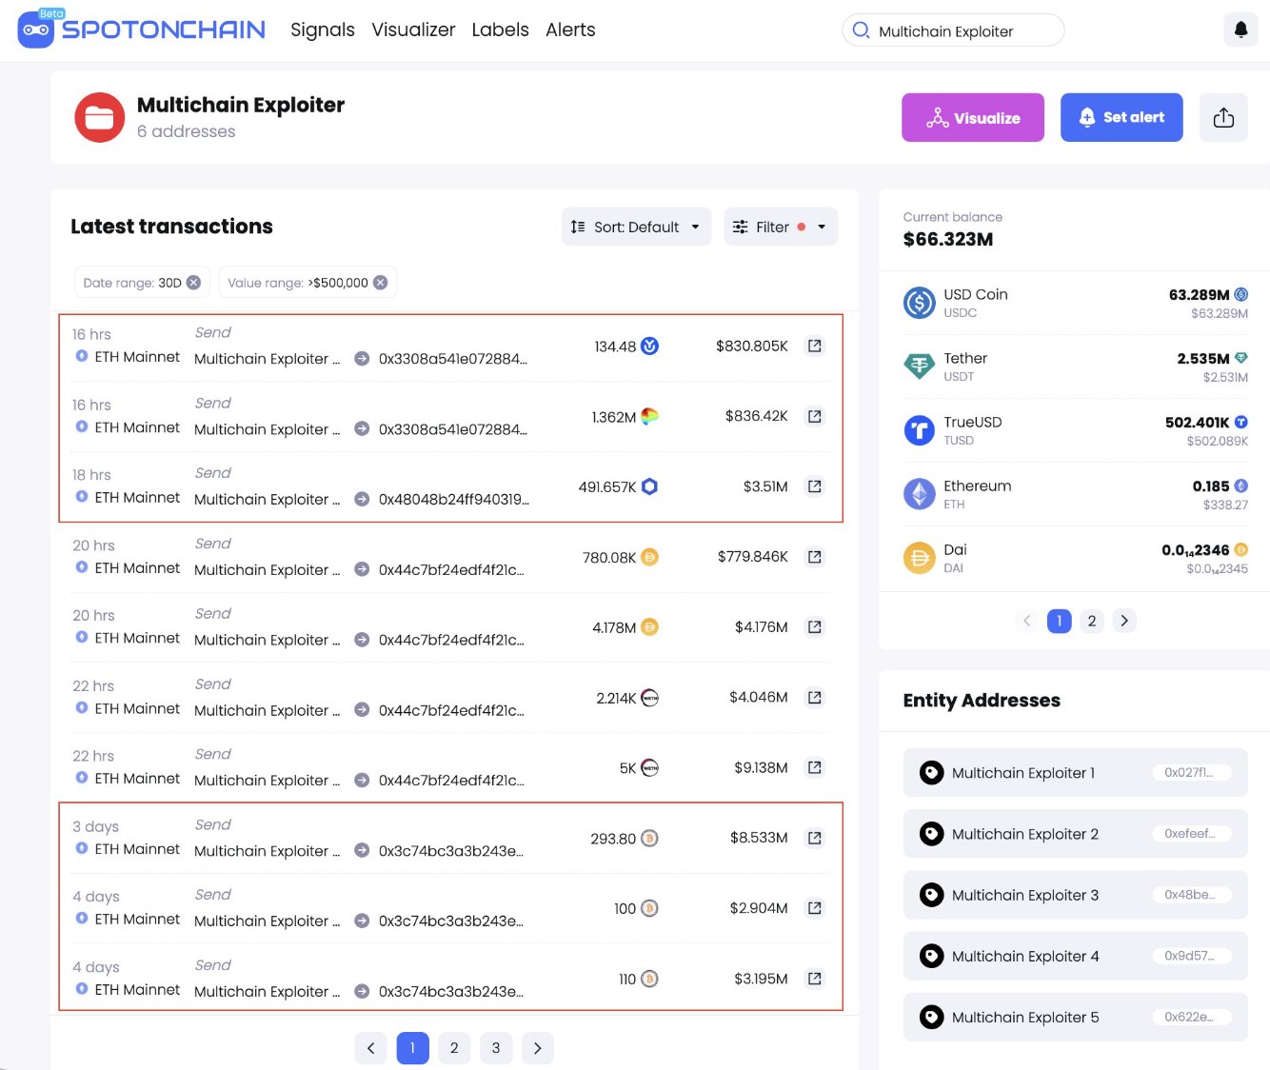This screenshot has height=1070, width=1270.
Task: Go to transactions page 3
Action: [496, 1047]
